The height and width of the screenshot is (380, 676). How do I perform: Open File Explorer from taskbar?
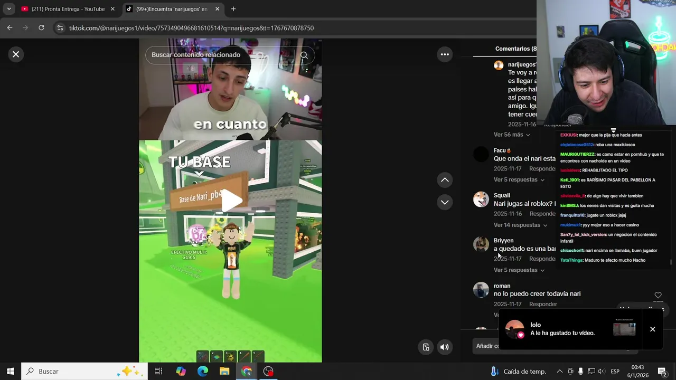coord(224,371)
